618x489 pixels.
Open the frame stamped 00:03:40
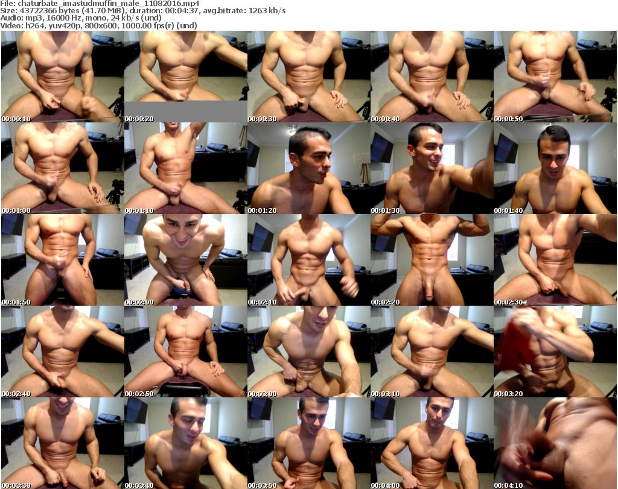click(186, 443)
